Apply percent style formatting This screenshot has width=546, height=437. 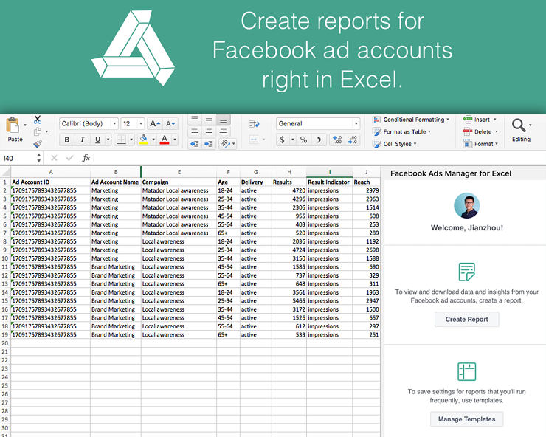coord(303,140)
